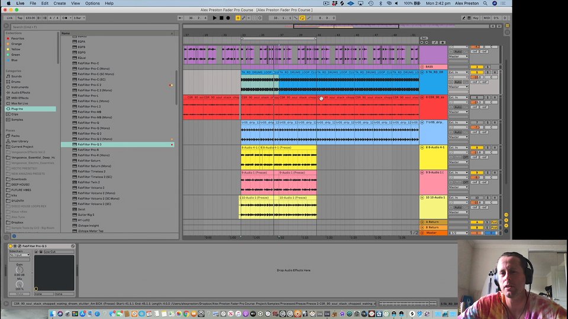The height and width of the screenshot is (319, 568).
Task: Open the Current Project place
Action: click(x=22, y=147)
